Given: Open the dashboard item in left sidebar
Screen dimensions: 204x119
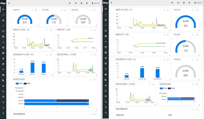Looking at the screenshot, I should [x=3, y=9].
